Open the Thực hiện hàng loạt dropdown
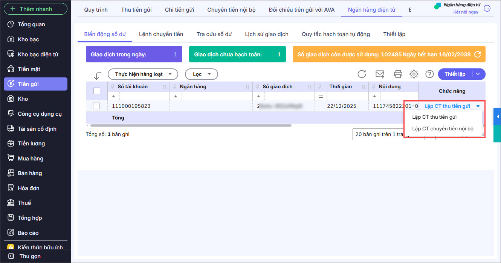The image size is (501, 263). 142,74
